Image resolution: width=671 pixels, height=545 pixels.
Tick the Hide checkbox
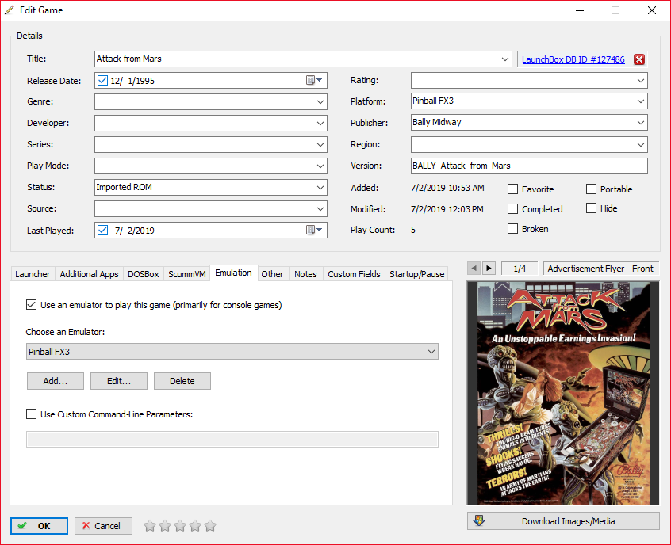click(x=591, y=208)
